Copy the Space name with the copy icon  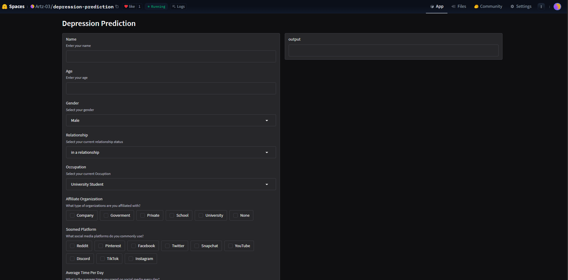pyautogui.click(x=117, y=7)
